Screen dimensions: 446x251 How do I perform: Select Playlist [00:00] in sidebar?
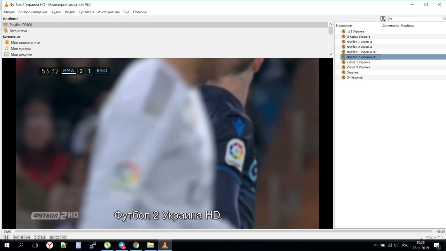[x=165, y=25]
